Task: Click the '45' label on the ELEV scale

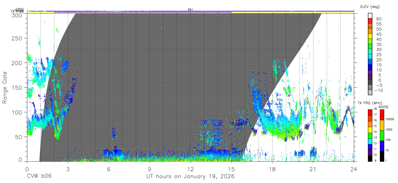Action: click(x=379, y=34)
